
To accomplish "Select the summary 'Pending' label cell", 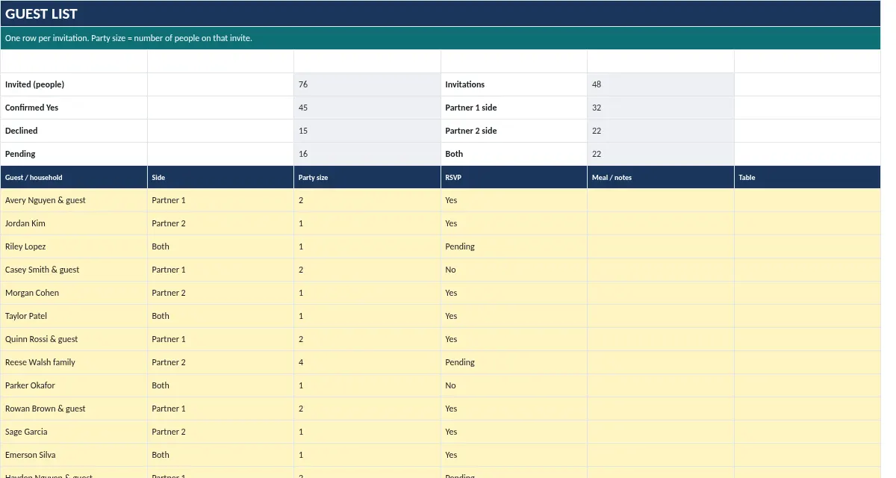I will 74,154.
